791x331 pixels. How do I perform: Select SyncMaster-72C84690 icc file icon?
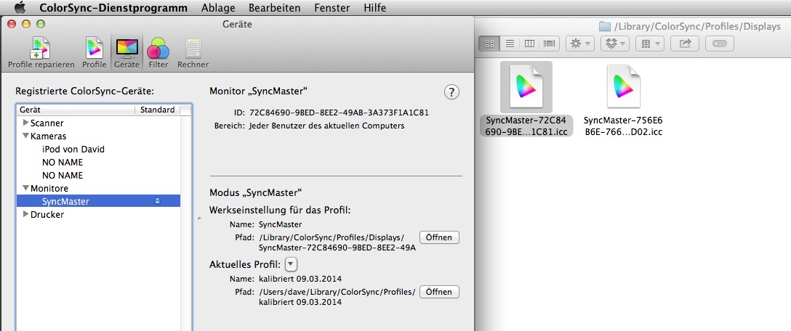526,87
